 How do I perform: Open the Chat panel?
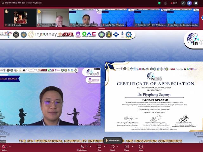pos(99,148)
